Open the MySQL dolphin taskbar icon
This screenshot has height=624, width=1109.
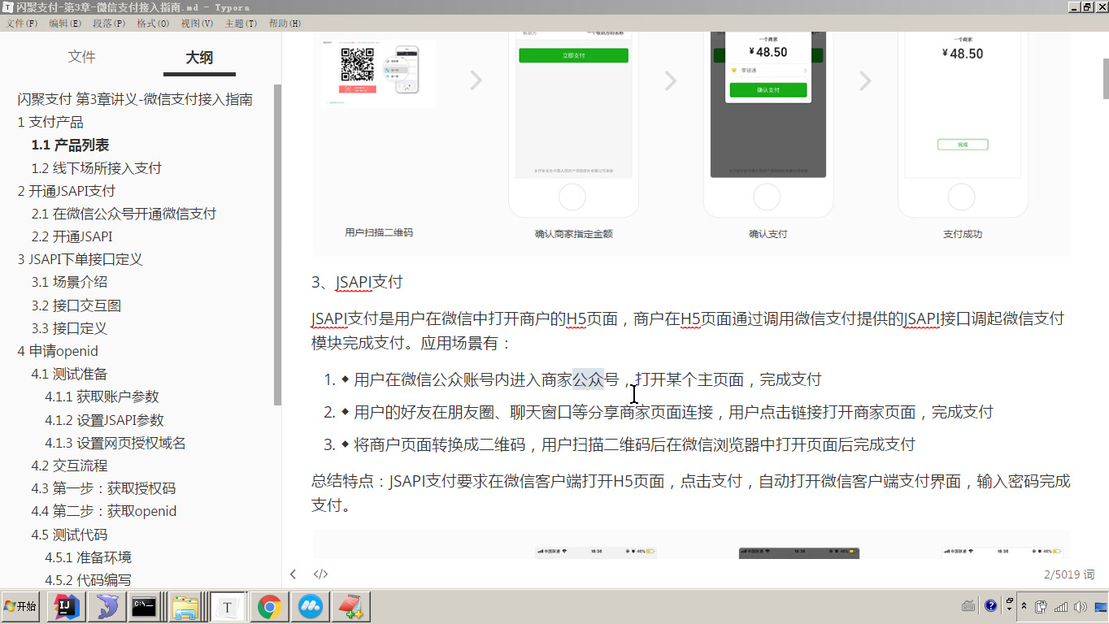107,607
